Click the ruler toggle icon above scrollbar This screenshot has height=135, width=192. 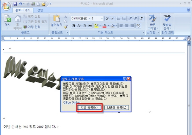189,39
